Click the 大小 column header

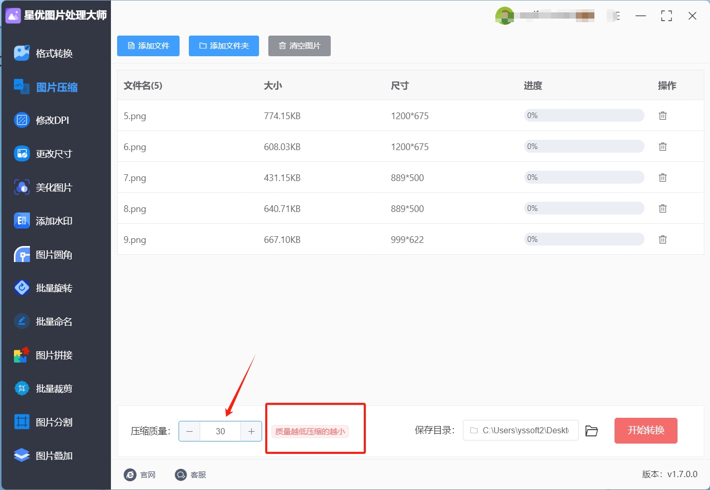click(x=273, y=86)
